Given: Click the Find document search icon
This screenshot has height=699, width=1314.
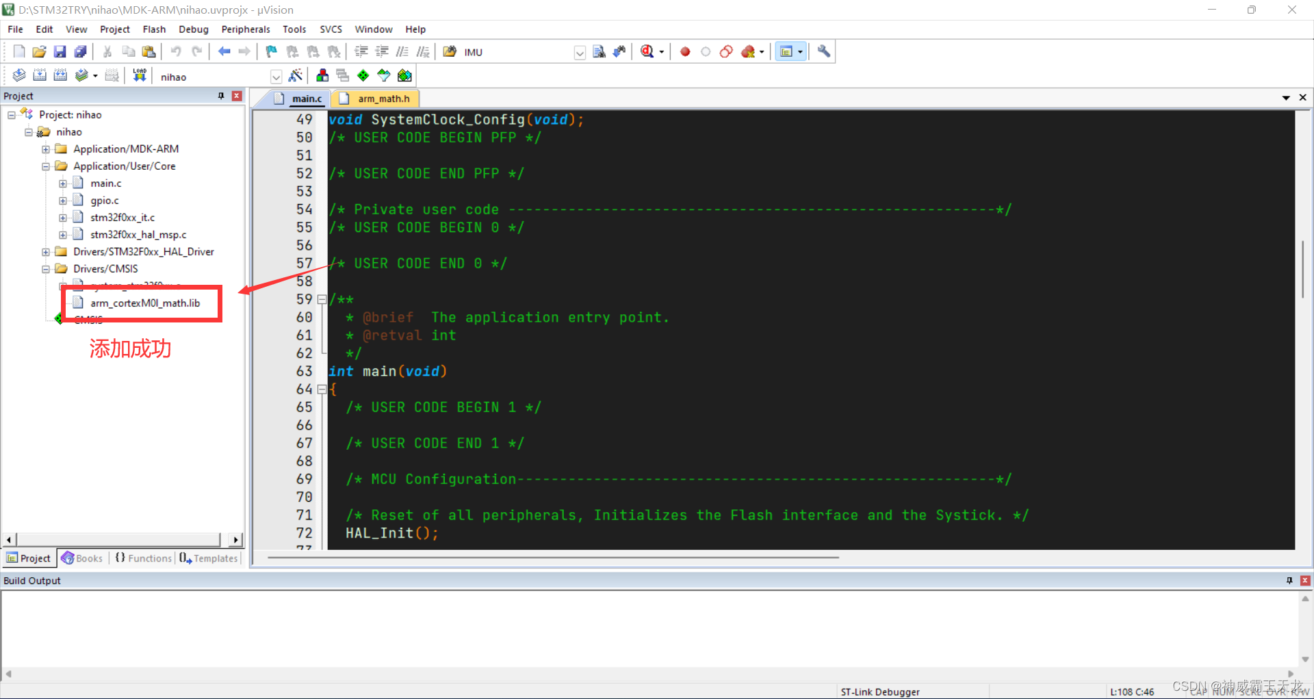Looking at the screenshot, I should [x=599, y=51].
